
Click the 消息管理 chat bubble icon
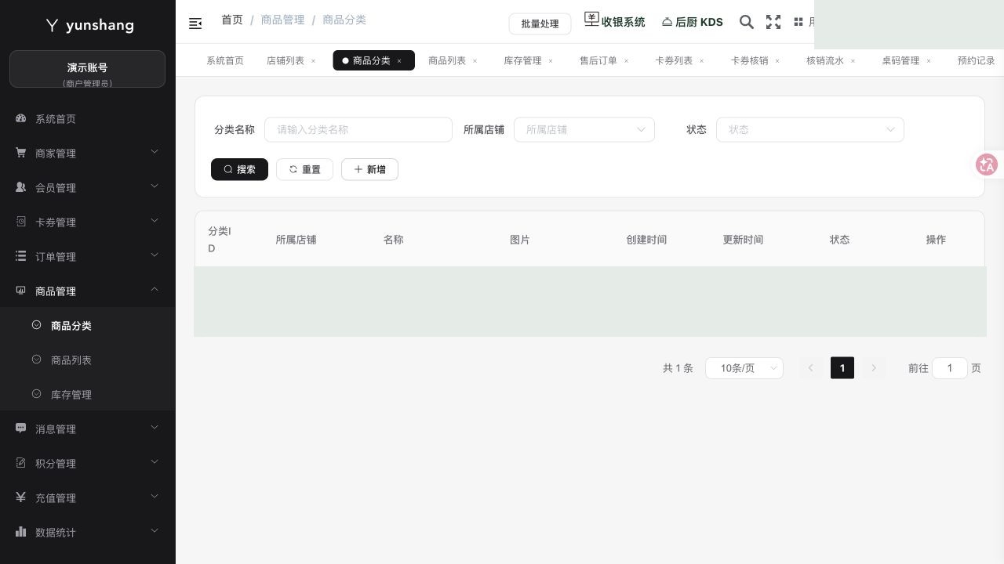tap(21, 428)
